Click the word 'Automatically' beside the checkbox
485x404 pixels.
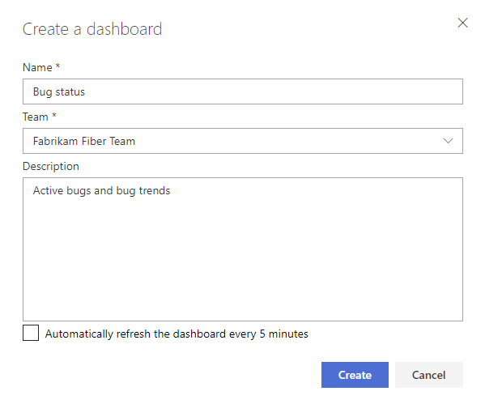click(79, 334)
